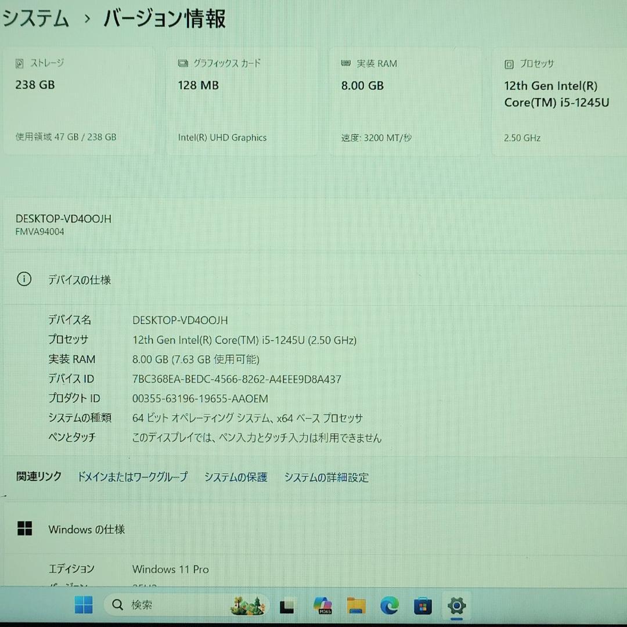This screenshot has width=627, height=627.
Task: Click the 実装 RAM memory icon
Action: [346, 63]
